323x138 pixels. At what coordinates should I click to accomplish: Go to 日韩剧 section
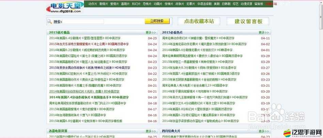[226, 4]
